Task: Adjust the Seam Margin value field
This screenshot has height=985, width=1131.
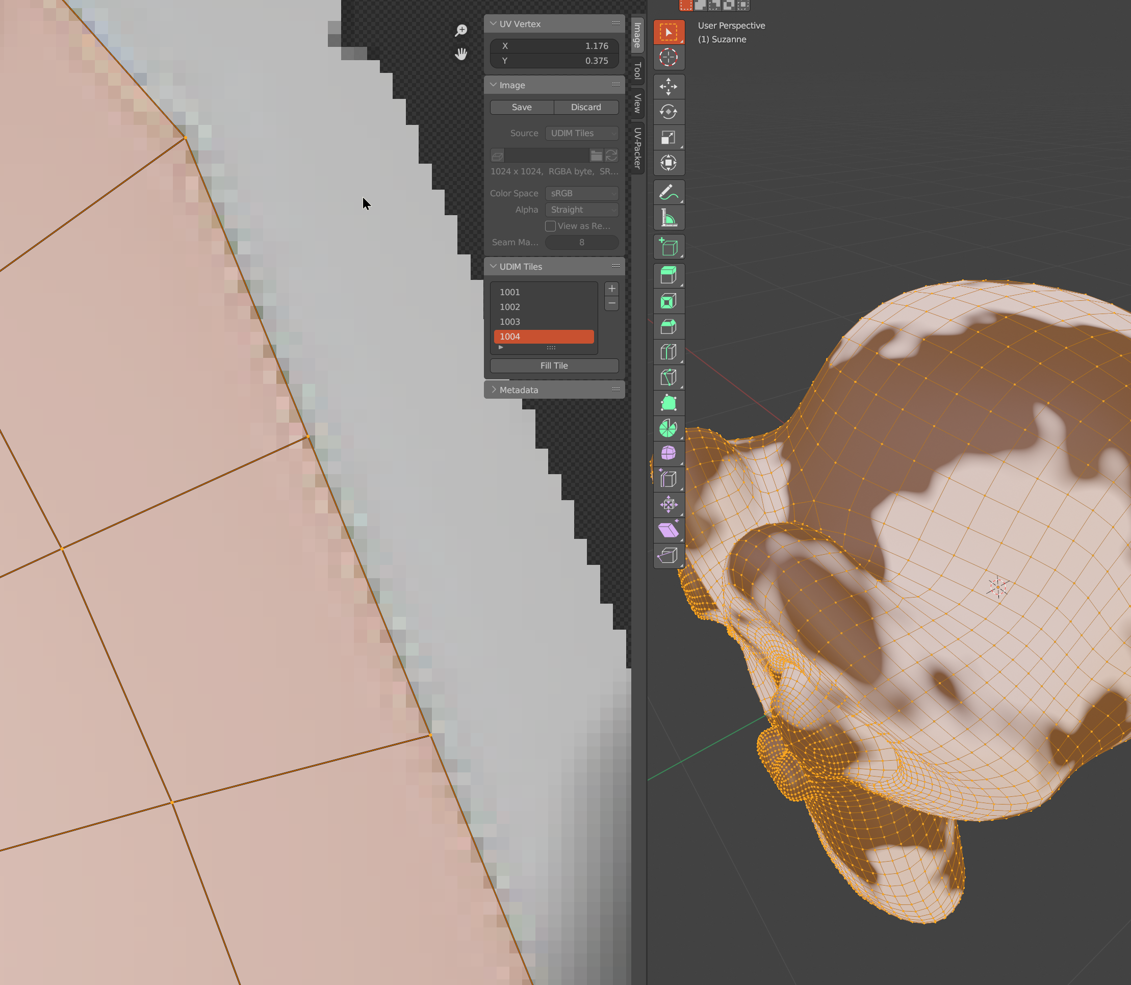Action: [581, 242]
